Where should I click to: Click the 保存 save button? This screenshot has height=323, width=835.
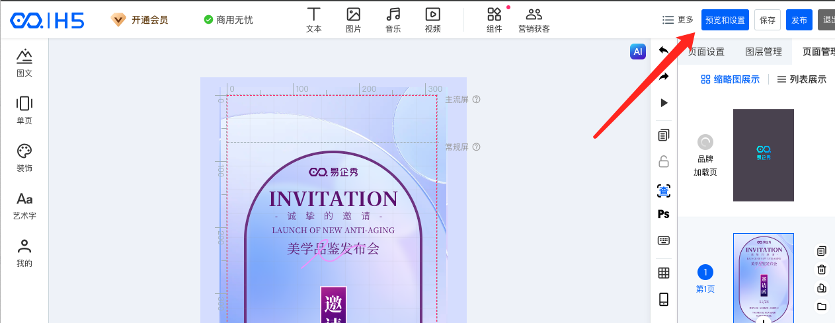[x=768, y=20]
